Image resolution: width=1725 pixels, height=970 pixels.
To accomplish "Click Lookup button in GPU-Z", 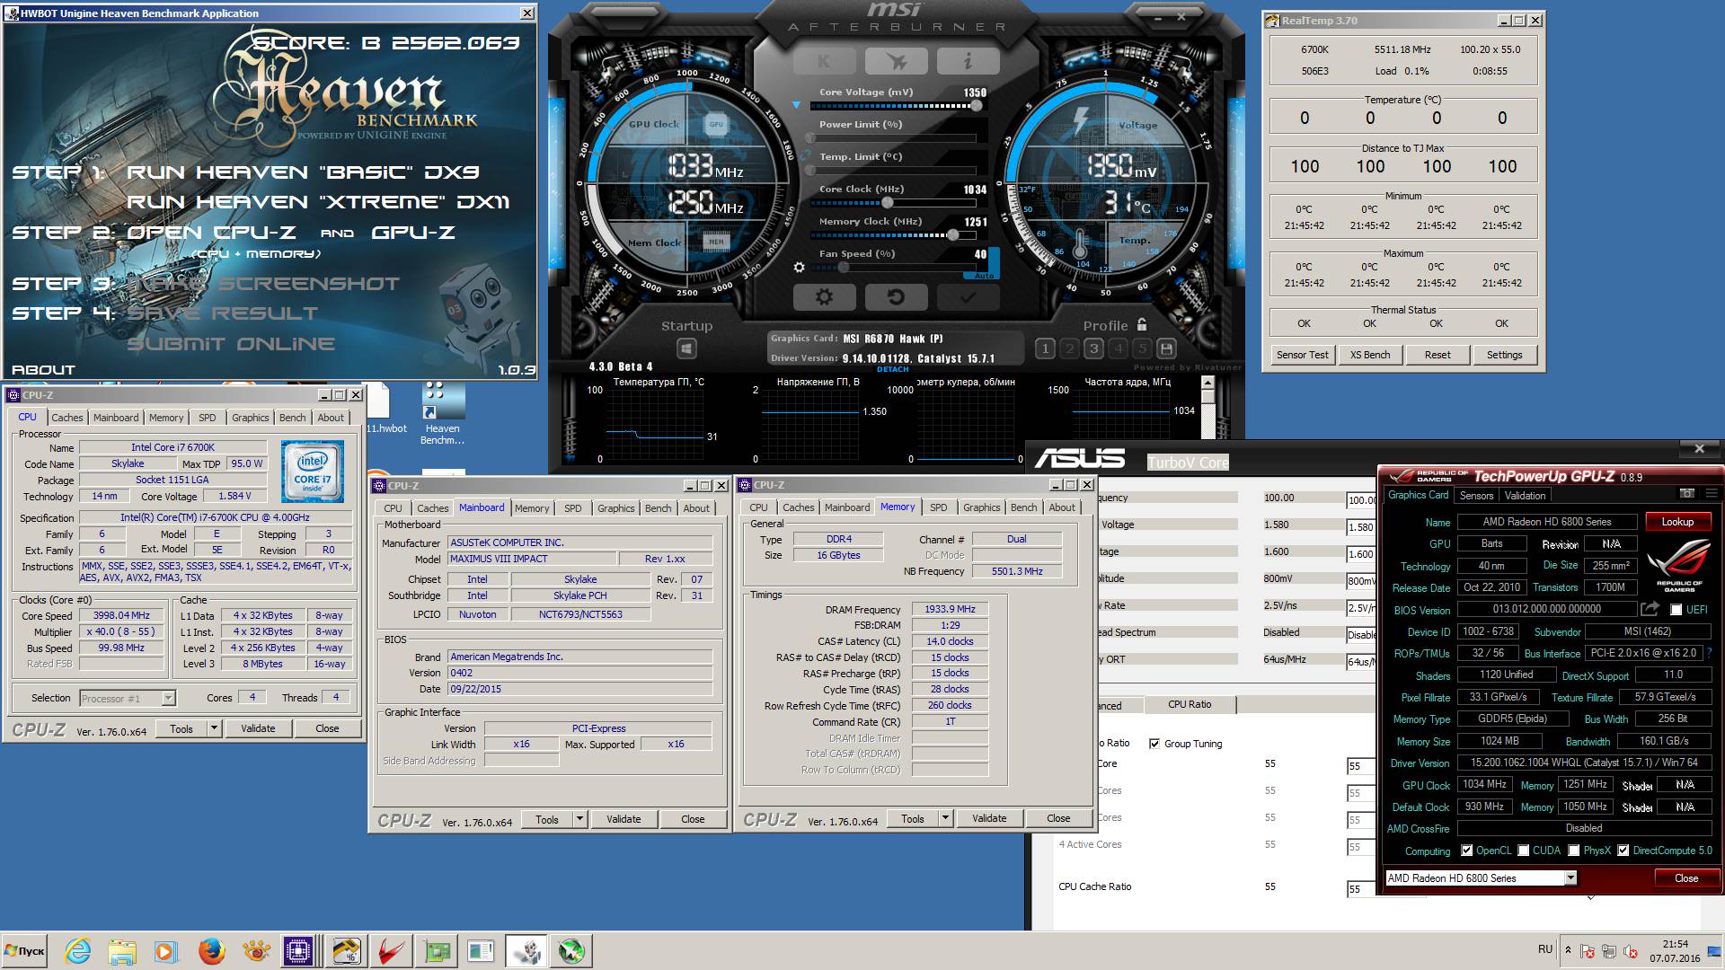I will [x=1677, y=522].
